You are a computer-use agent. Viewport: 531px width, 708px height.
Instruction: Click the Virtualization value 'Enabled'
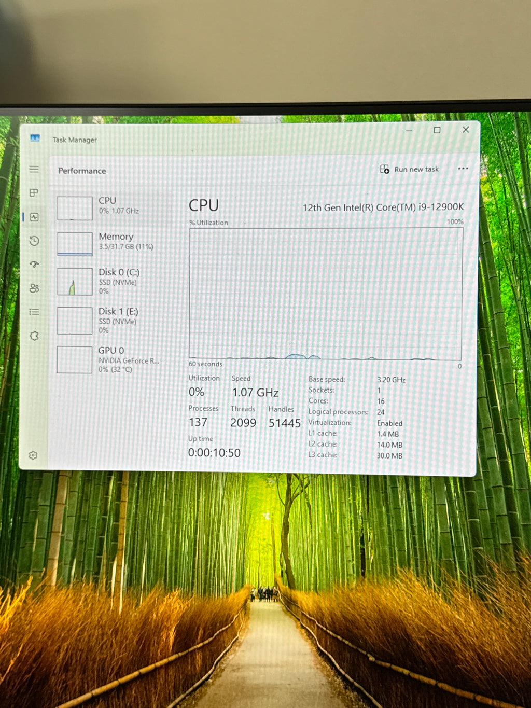(x=389, y=423)
